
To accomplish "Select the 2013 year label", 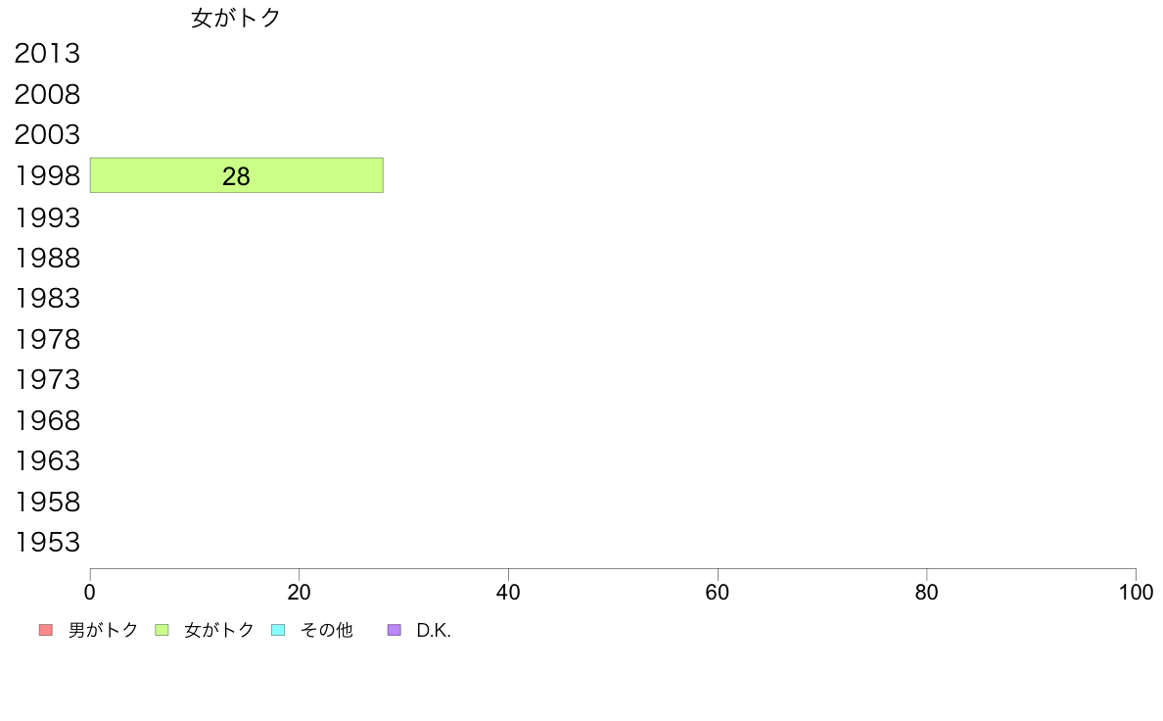I will (47, 54).
